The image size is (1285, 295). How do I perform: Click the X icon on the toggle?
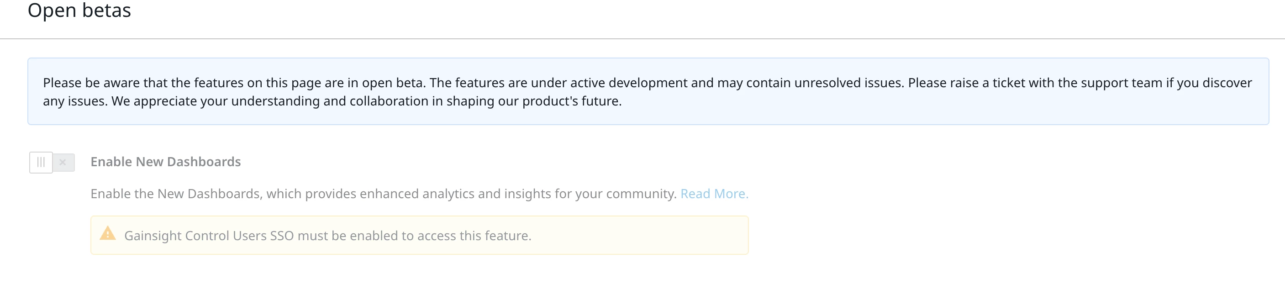point(63,162)
